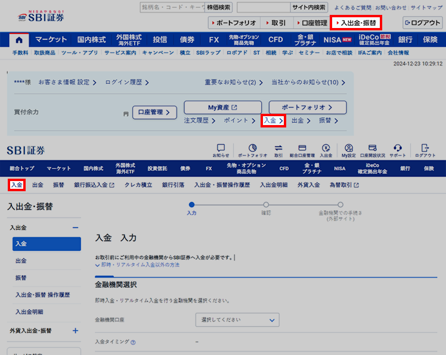Click the top ログアウト button
446x355 pixels.
pos(422,23)
